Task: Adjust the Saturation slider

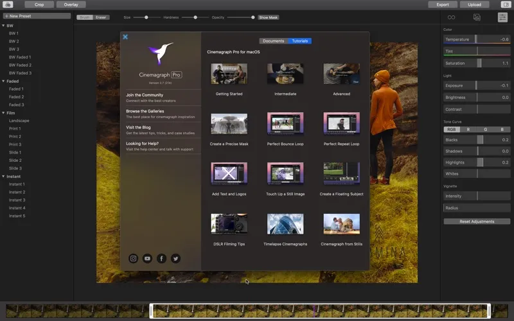Action: click(x=477, y=63)
